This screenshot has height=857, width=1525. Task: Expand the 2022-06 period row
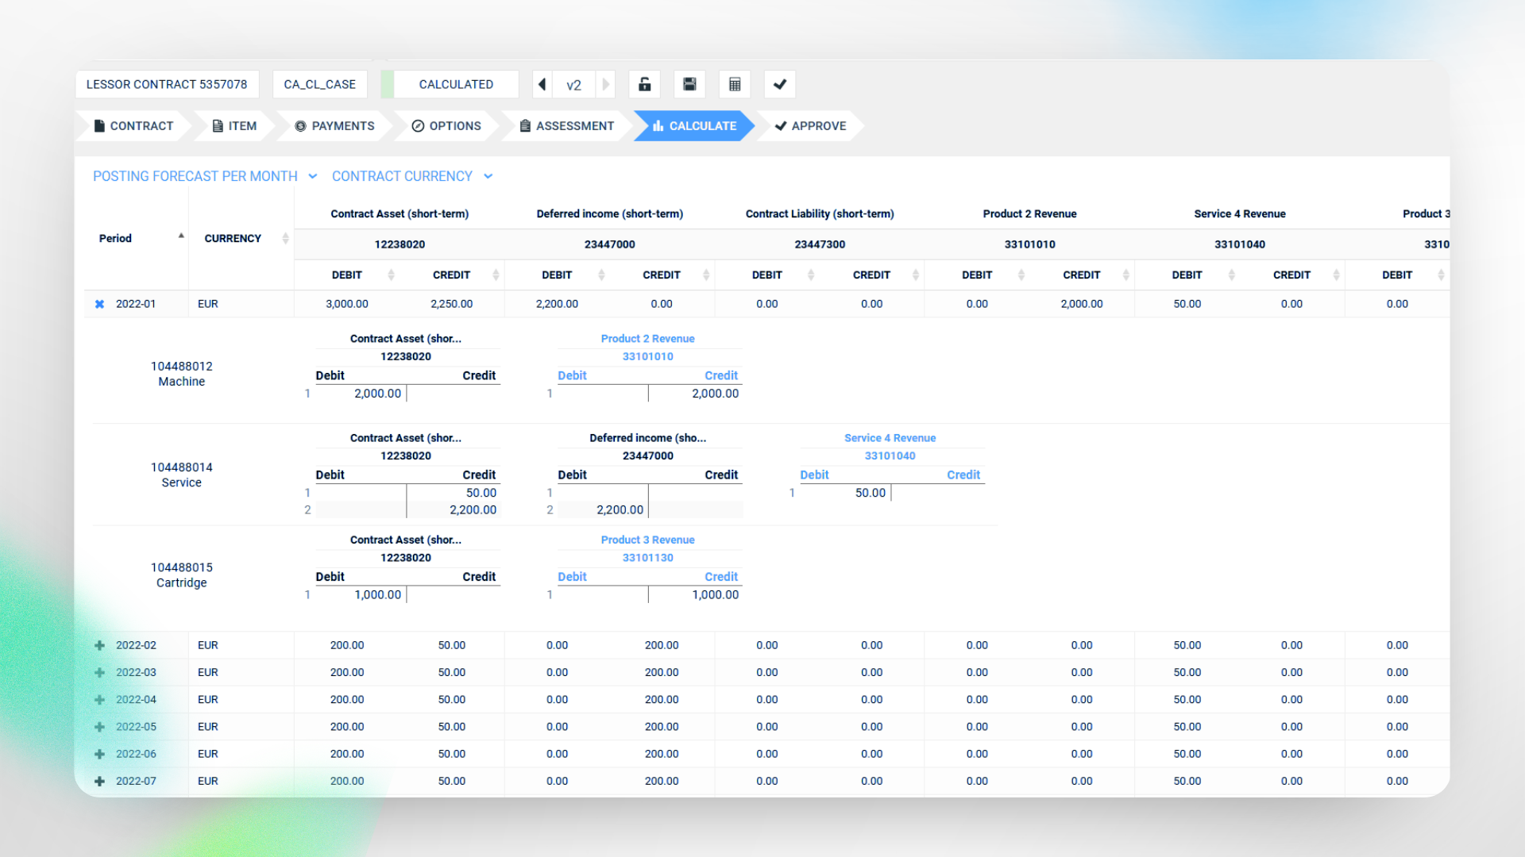(x=100, y=754)
